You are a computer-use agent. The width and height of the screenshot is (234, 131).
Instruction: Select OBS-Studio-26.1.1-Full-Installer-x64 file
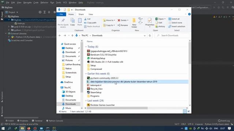[107, 62]
